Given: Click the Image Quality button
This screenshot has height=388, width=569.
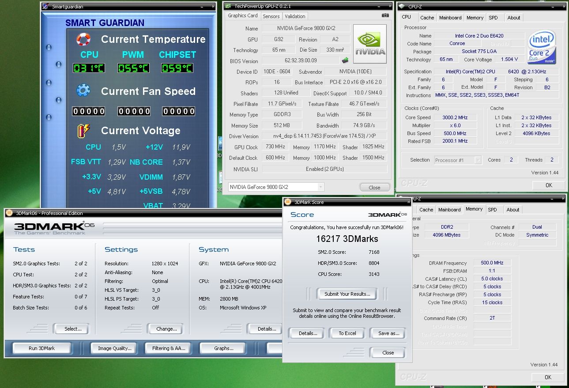Looking at the screenshot, I should tap(115, 348).
